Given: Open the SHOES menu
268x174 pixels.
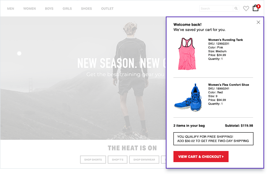Looking at the screenshot, I should point(87,8).
